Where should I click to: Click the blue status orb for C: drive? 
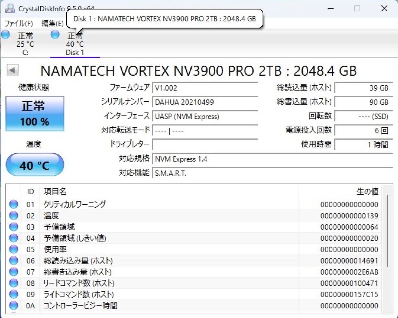coord(6,35)
